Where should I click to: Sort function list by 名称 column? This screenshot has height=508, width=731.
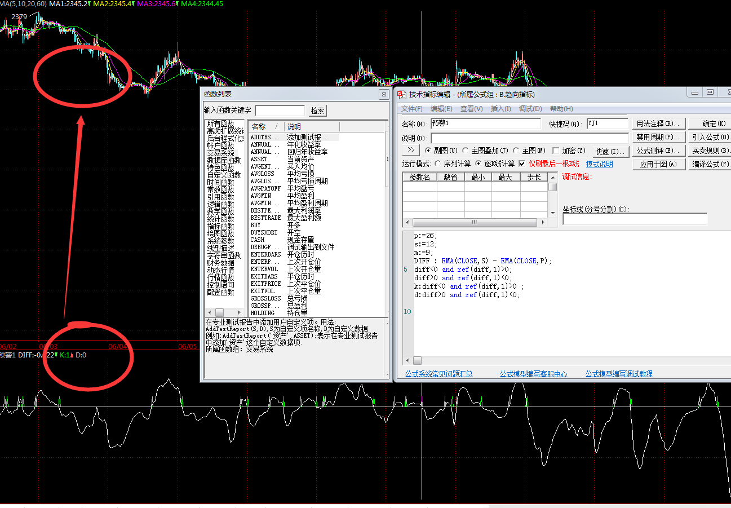click(265, 127)
